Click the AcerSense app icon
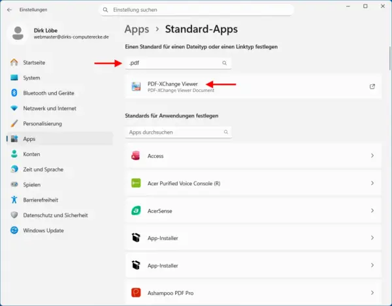The width and height of the screenshot is (392, 306). click(136, 211)
